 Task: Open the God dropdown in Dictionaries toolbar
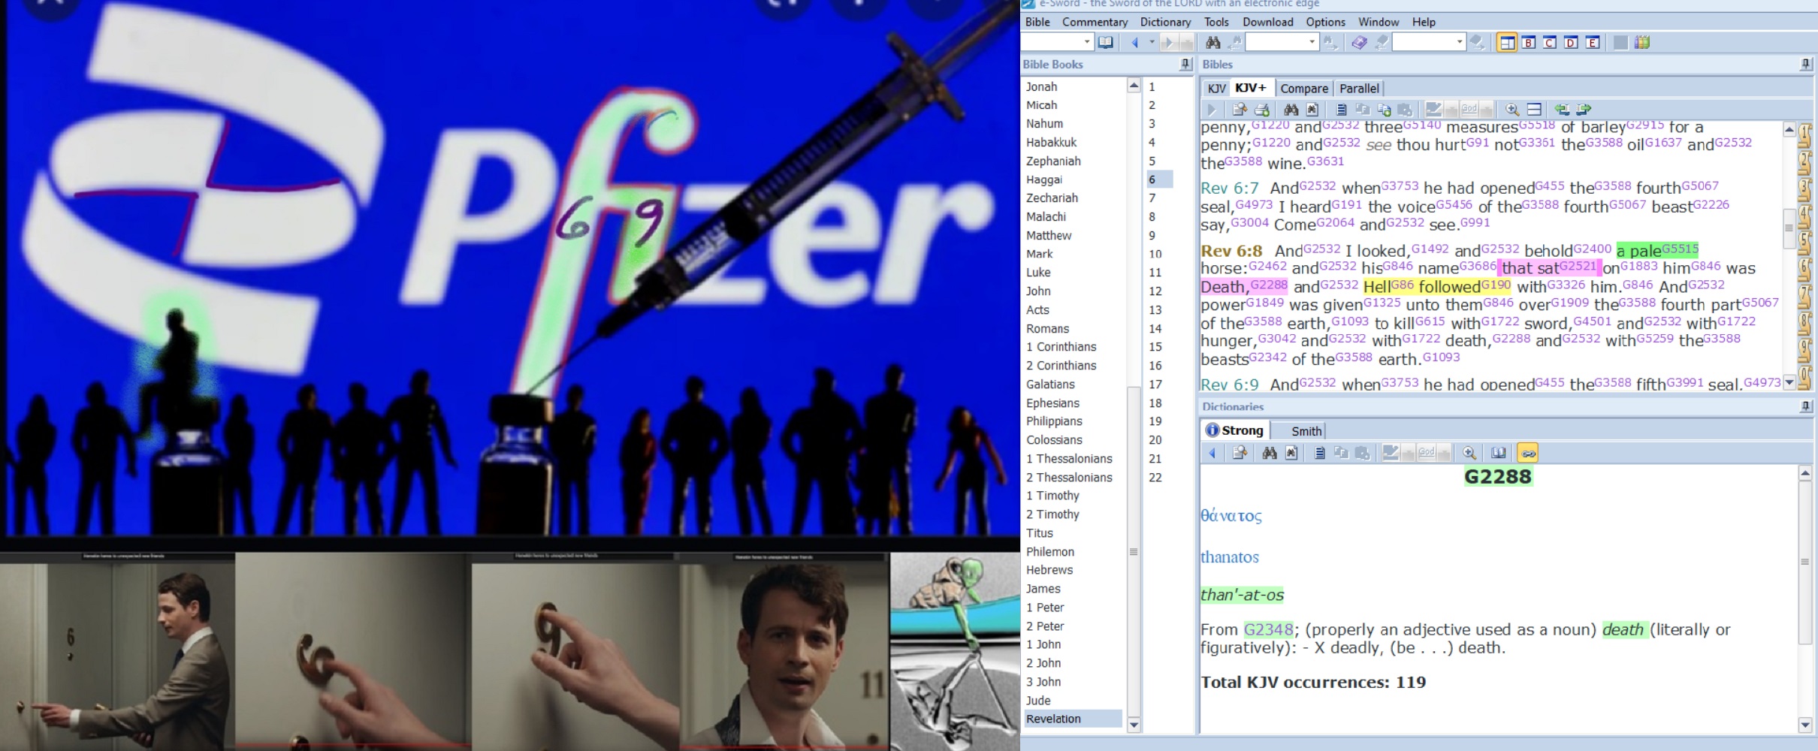pyautogui.click(x=1444, y=453)
